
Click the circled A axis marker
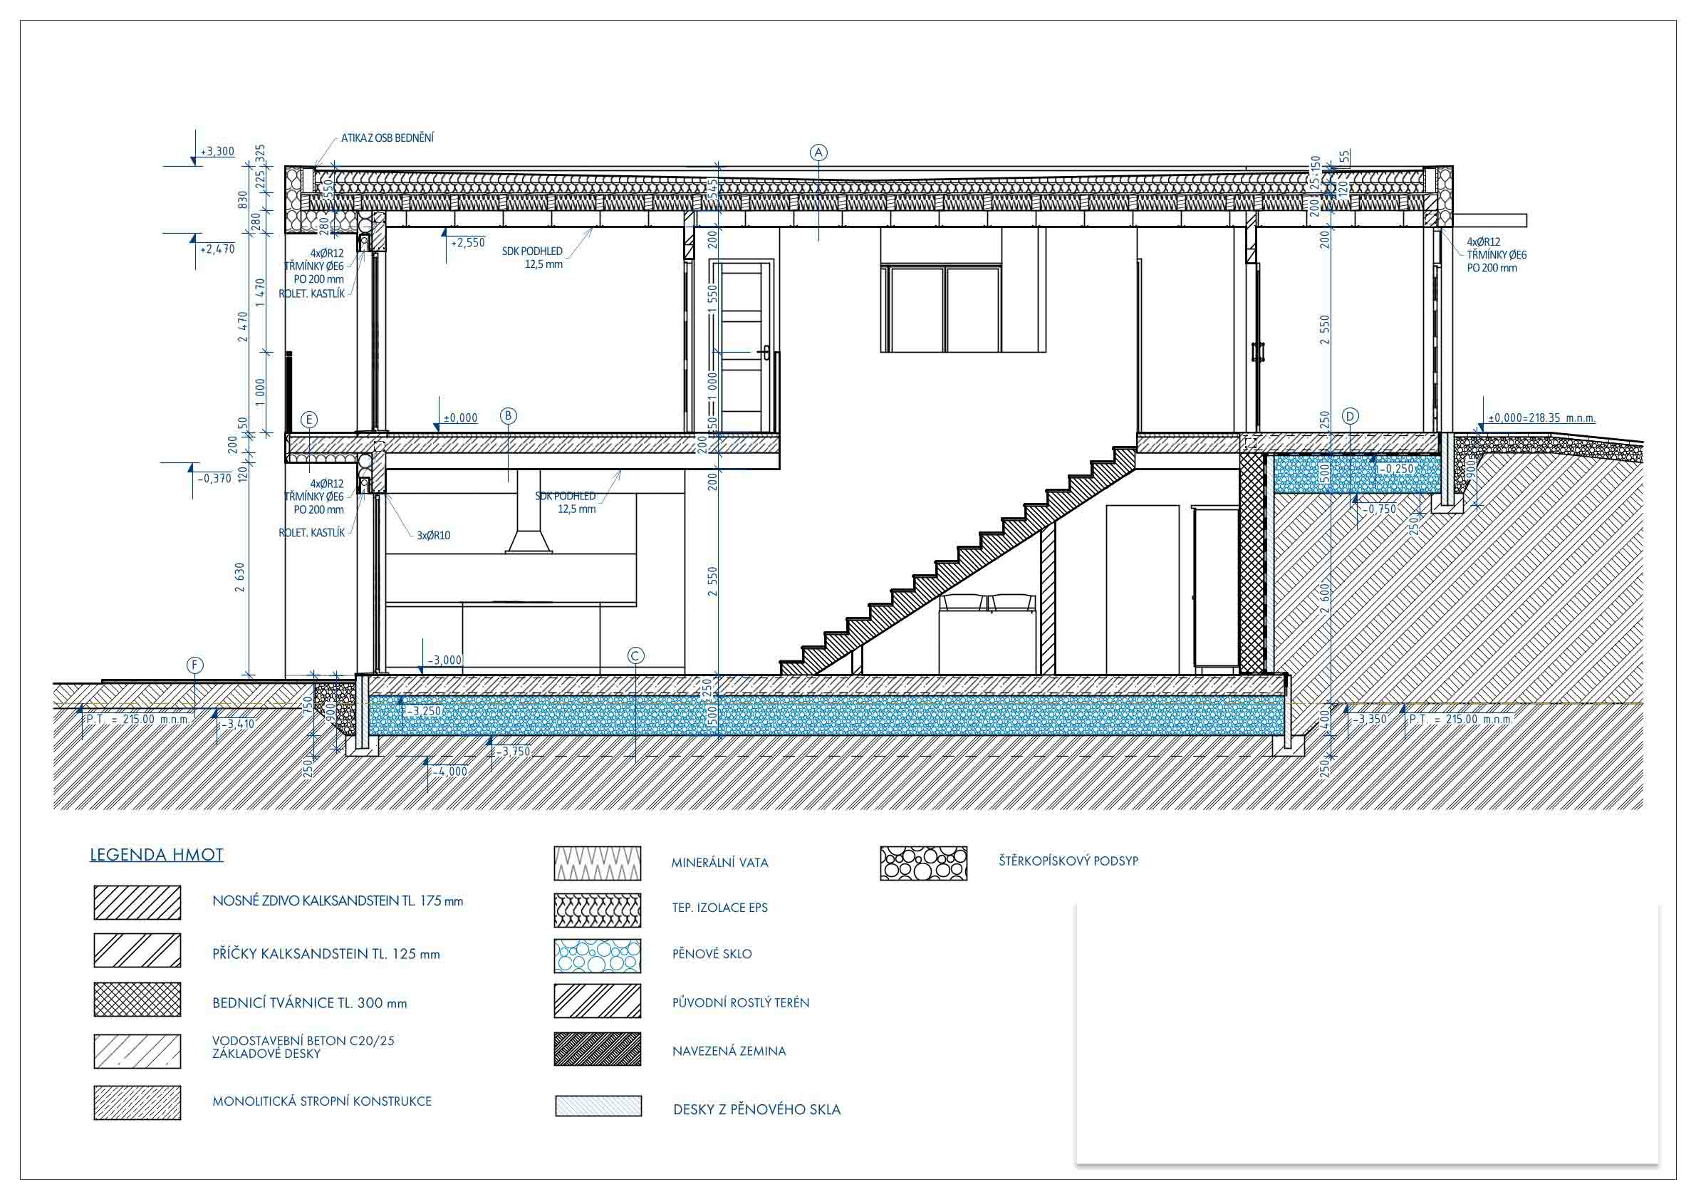coord(818,152)
